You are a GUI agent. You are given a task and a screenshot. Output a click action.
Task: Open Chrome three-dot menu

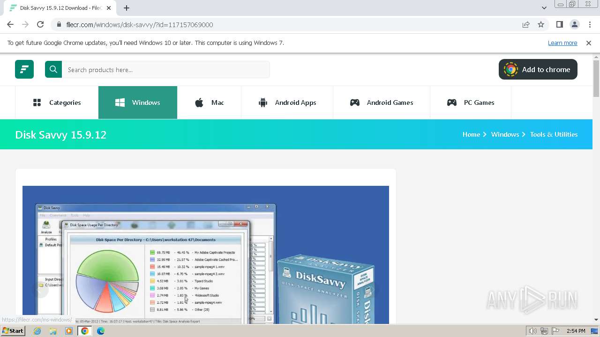[x=589, y=24]
